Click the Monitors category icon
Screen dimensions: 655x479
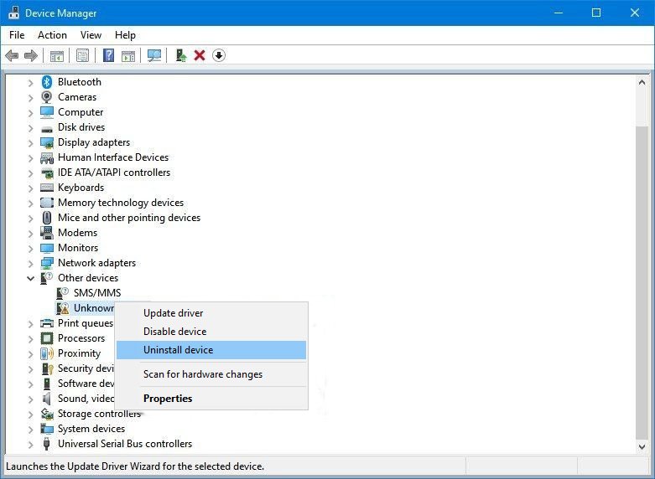point(47,248)
